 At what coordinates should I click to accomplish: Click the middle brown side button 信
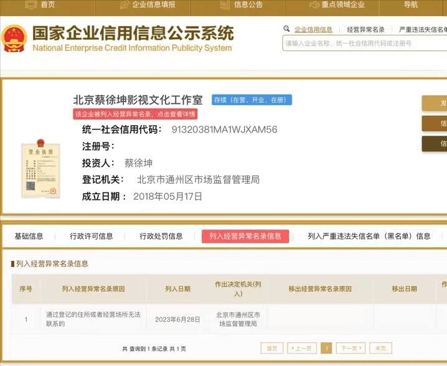click(x=435, y=123)
